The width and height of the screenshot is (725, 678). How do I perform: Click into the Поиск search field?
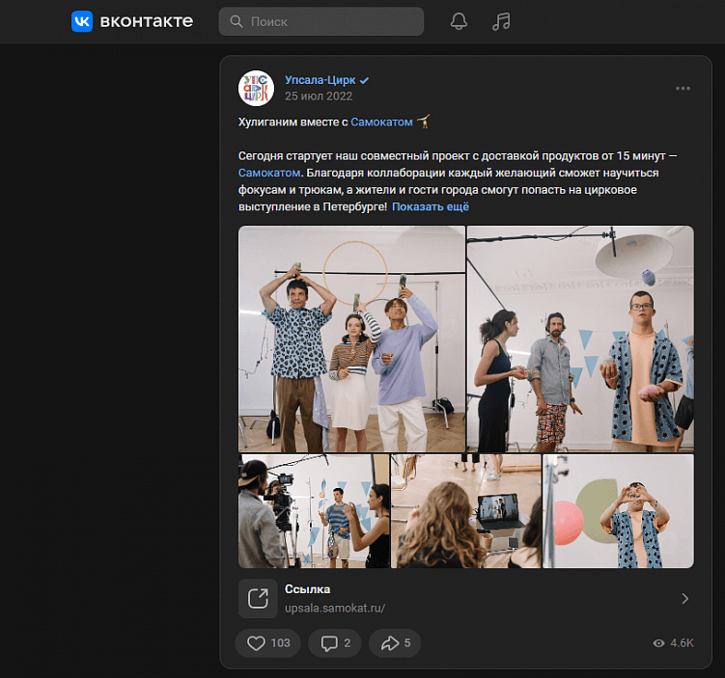[330, 21]
